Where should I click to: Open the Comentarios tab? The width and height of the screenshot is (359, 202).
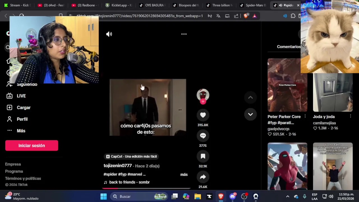289,47
